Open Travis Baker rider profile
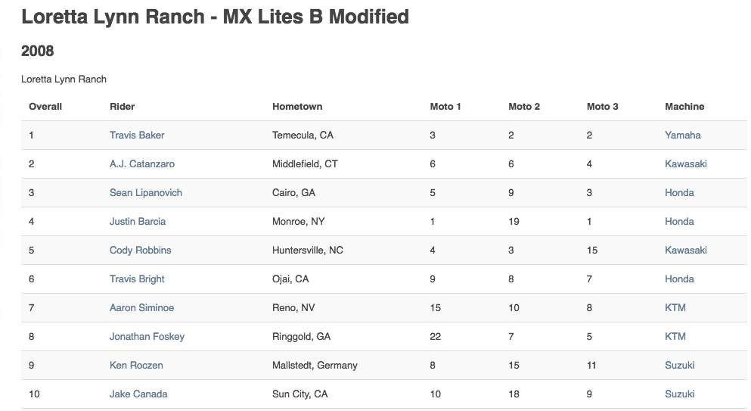751x411 pixels. click(x=136, y=135)
